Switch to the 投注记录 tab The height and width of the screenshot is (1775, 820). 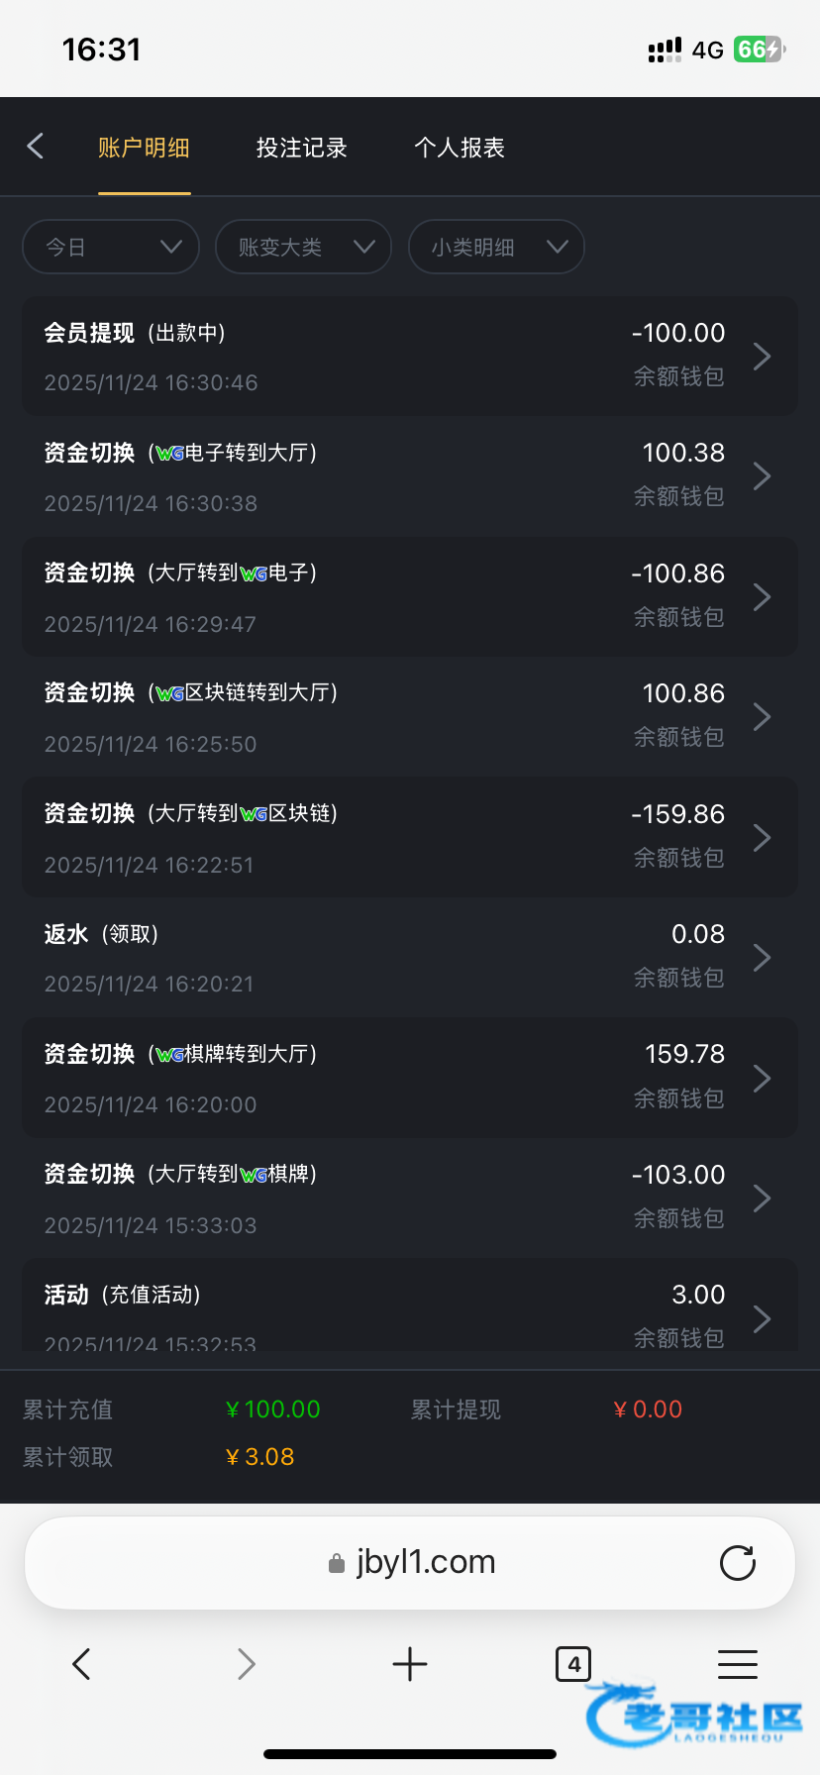click(x=301, y=148)
